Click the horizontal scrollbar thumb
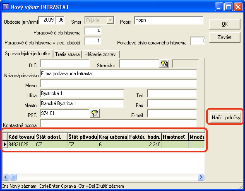This screenshot has width=245, height=191. coord(13,177)
